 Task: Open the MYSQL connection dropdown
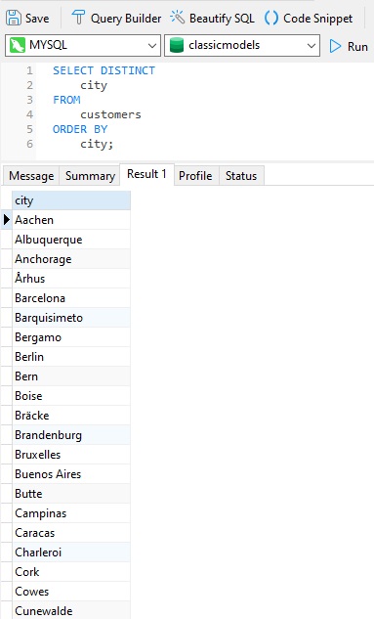83,45
